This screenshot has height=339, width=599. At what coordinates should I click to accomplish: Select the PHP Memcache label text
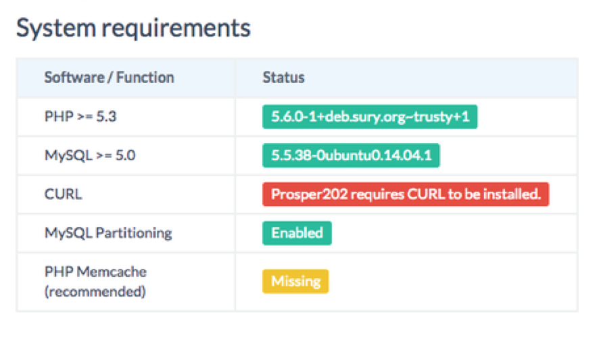(95, 272)
